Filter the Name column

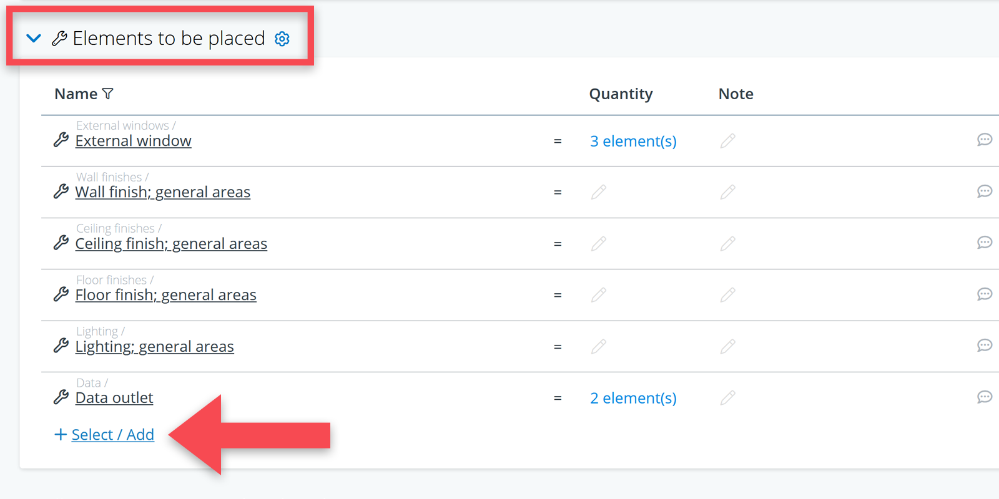pyautogui.click(x=108, y=94)
